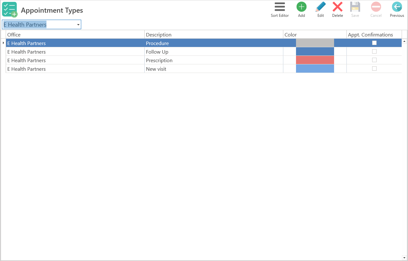Click the Color column header
408x261 pixels.
point(315,35)
